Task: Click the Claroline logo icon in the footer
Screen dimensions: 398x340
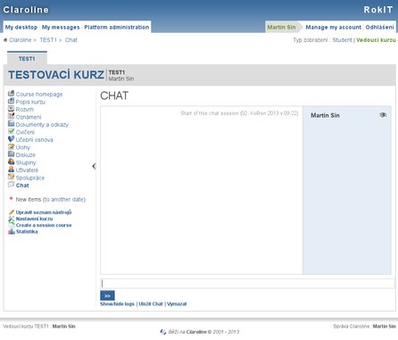Action: (x=163, y=332)
